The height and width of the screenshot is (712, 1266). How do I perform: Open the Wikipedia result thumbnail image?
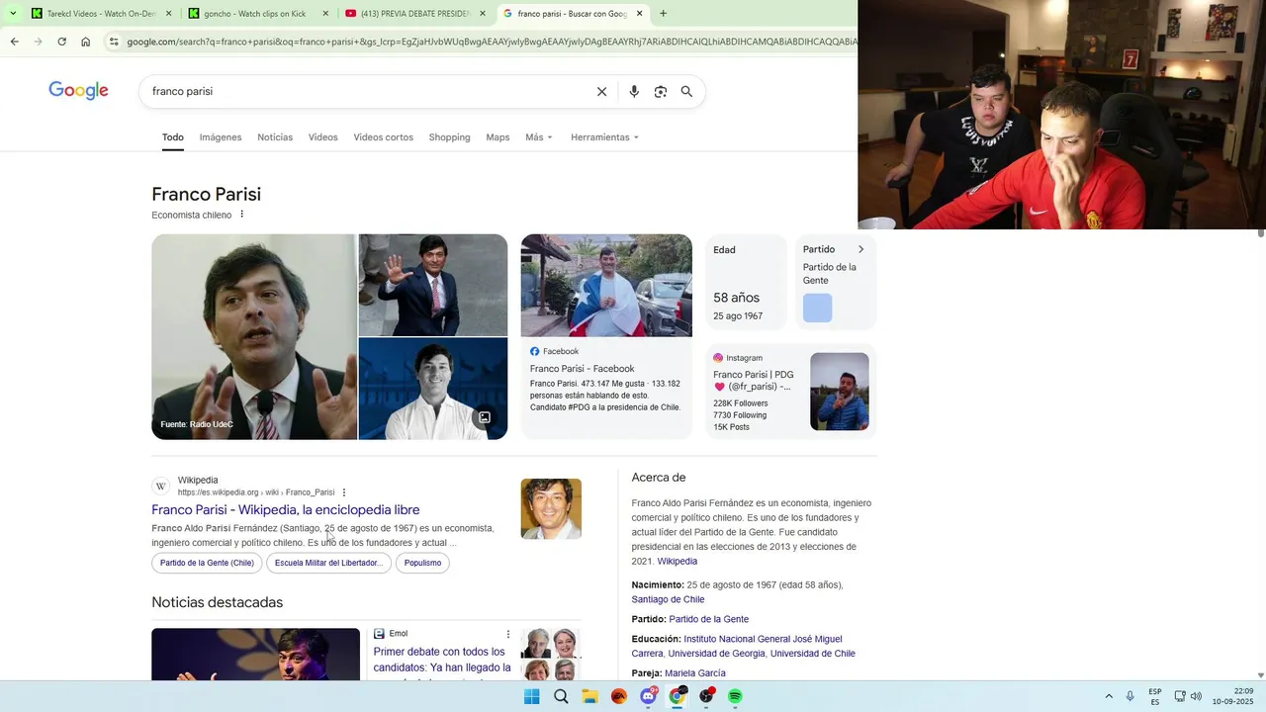[x=551, y=509]
